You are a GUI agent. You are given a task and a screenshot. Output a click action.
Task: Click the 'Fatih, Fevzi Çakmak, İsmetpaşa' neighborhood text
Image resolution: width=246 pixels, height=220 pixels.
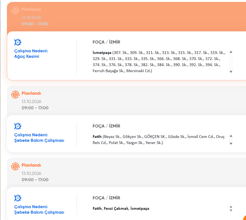click(x=121, y=209)
